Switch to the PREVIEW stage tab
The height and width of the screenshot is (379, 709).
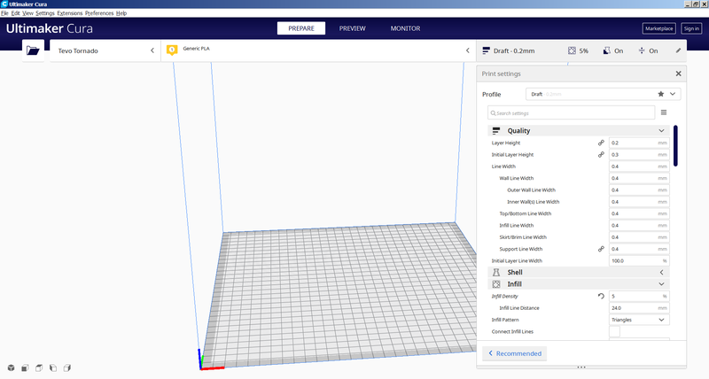pos(352,28)
